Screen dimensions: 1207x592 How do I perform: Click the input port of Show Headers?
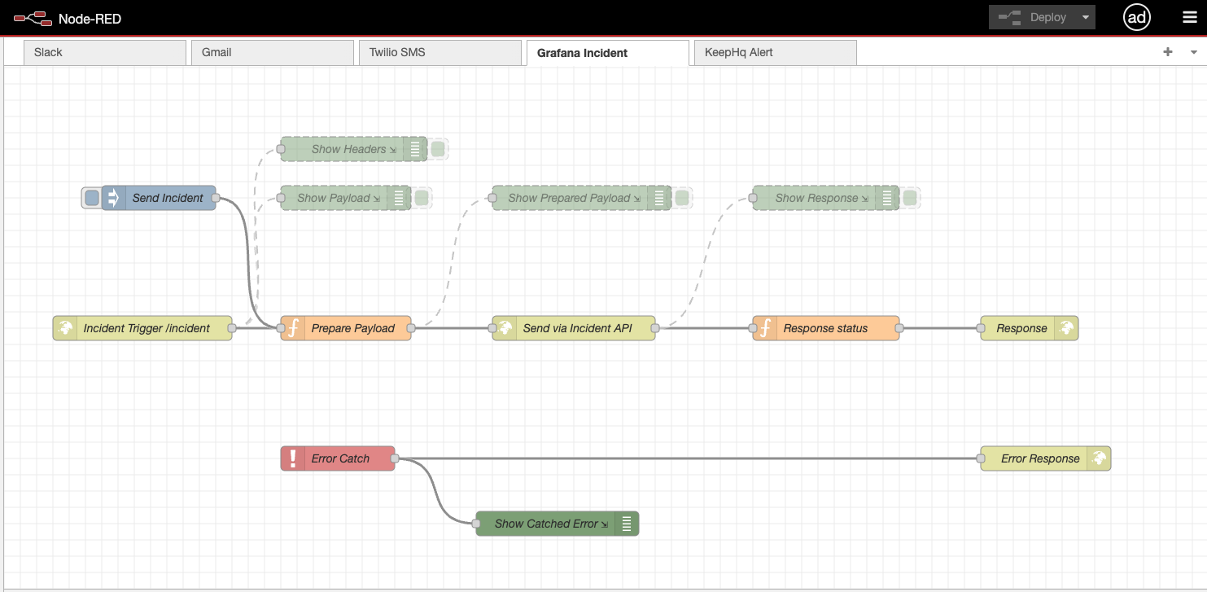pos(281,149)
